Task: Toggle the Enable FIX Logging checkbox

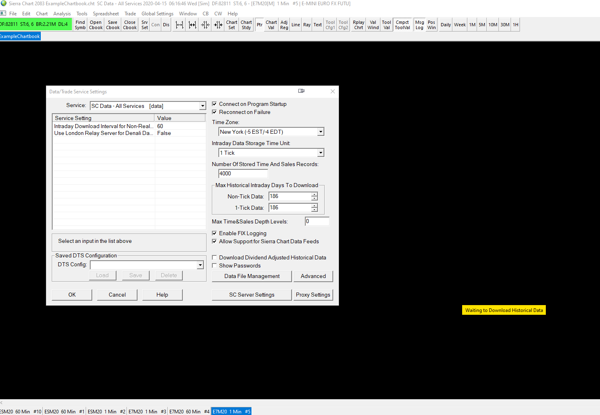Action: point(214,233)
